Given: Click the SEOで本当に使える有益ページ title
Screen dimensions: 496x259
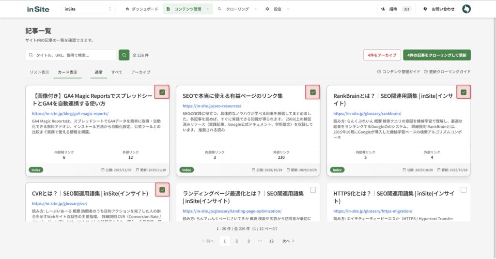Looking at the screenshot, I should point(232,96).
